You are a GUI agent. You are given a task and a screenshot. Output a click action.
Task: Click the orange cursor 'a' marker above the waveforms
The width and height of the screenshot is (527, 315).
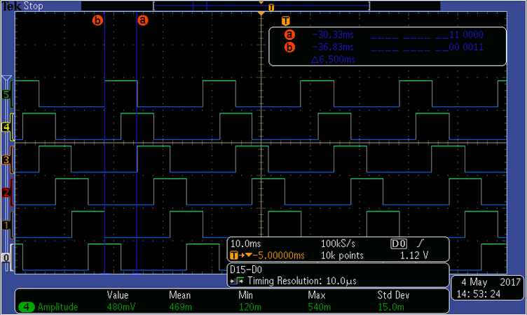(143, 20)
